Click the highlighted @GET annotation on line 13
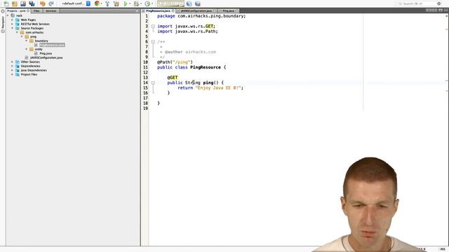 [x=173, y=78]
